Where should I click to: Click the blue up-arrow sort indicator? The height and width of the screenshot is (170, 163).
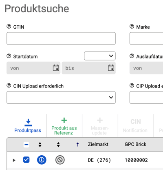77,145
